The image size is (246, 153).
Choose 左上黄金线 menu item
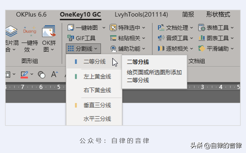tap(94, 76)
